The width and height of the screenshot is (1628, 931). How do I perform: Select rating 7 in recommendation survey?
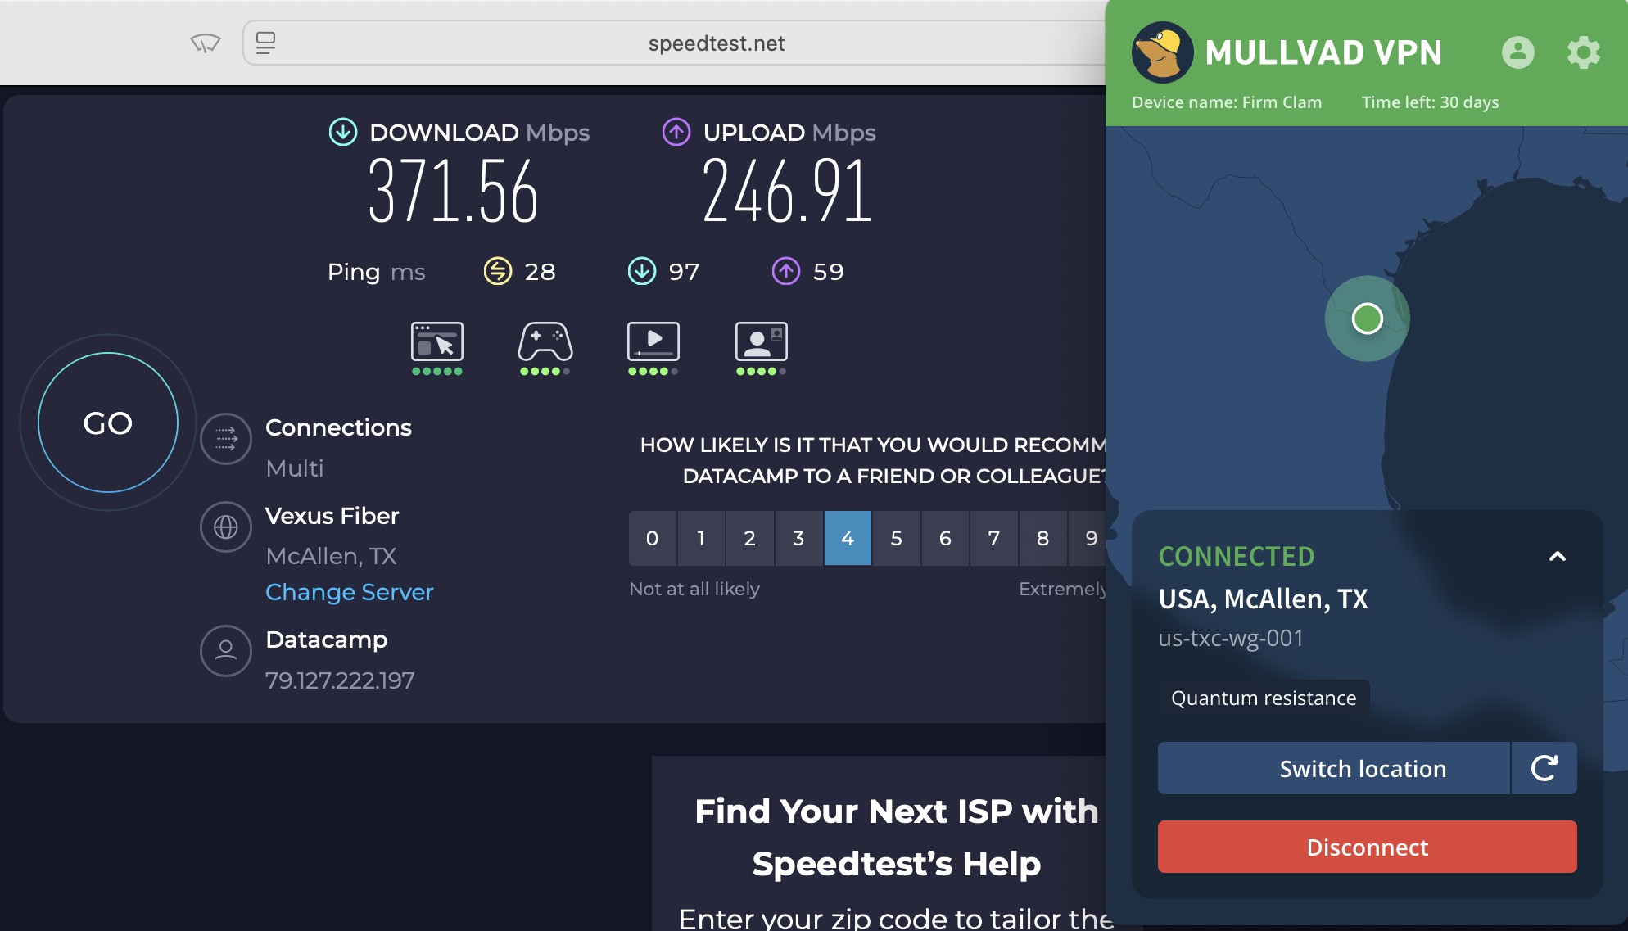tap(994, 538)
